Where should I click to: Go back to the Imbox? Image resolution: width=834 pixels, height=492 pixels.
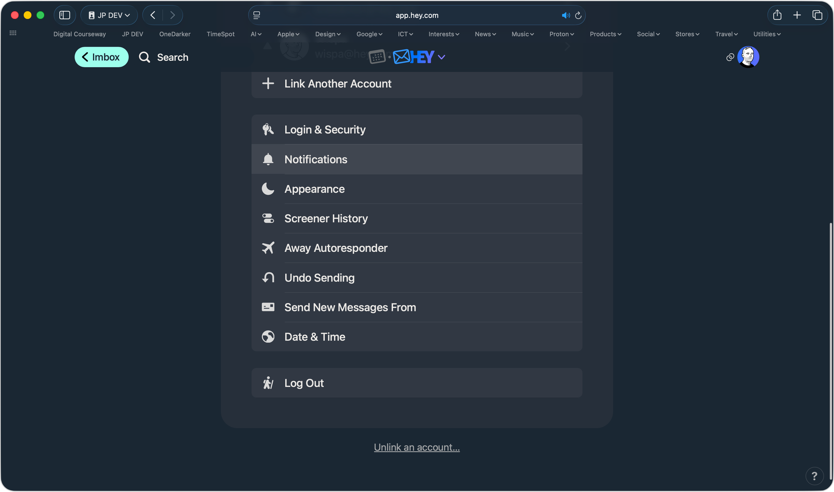tap(101, 57)
